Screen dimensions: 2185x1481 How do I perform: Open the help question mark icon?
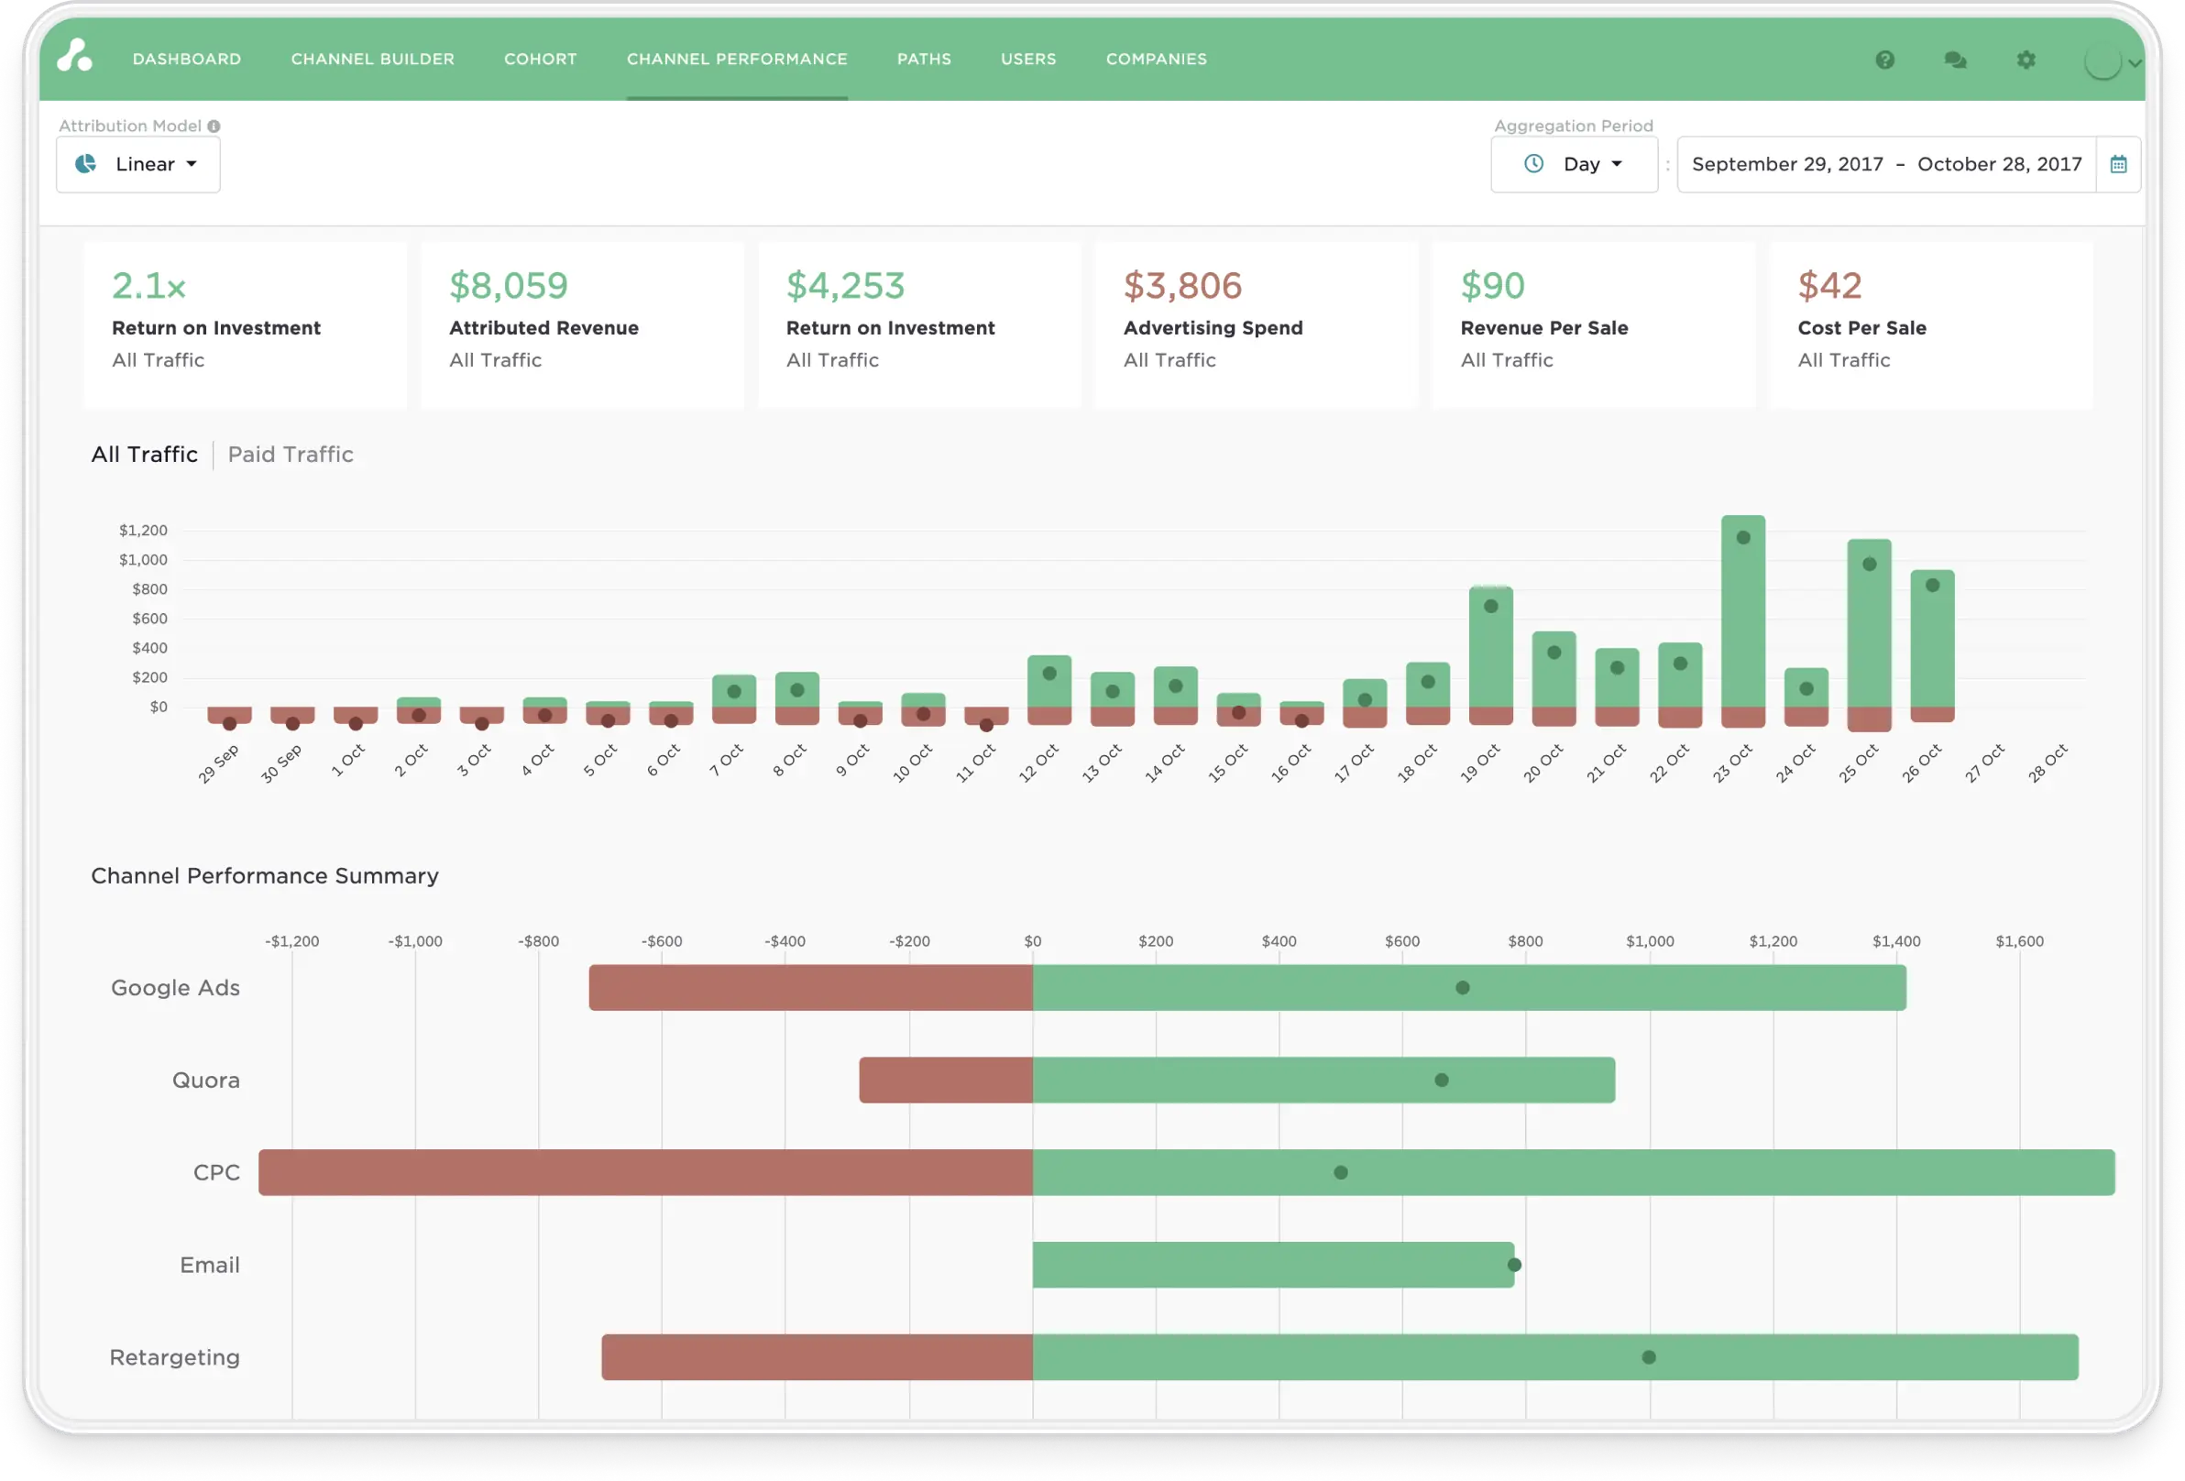click(1884, 60)
